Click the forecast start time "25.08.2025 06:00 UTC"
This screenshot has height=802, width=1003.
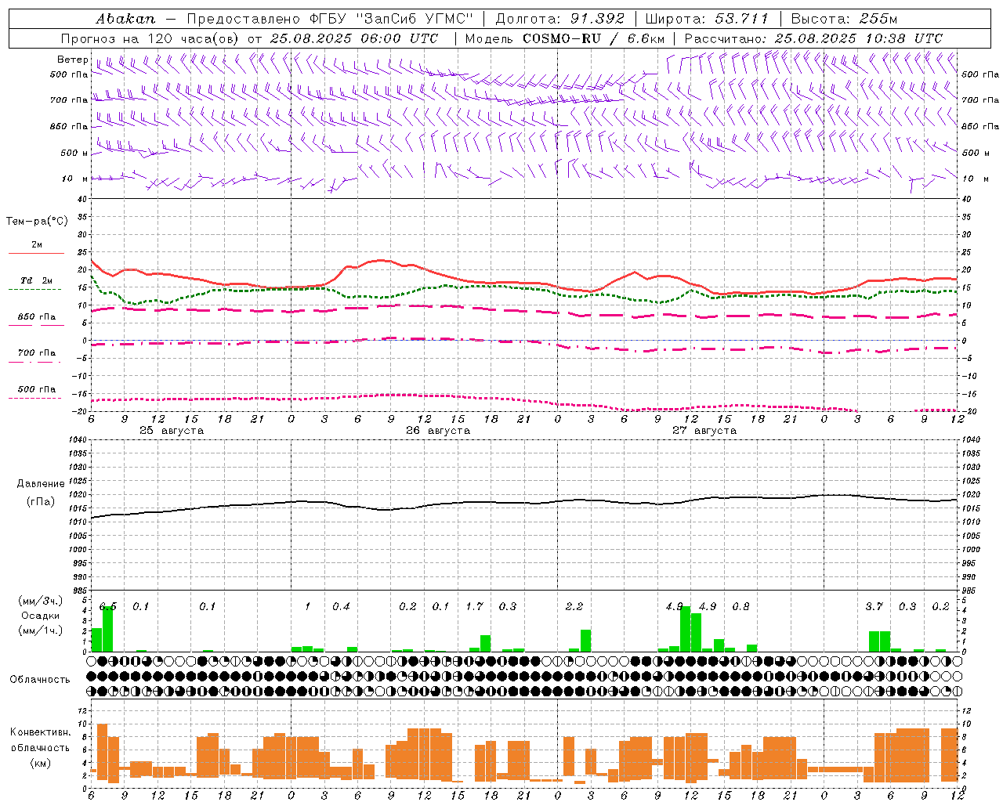354,38
